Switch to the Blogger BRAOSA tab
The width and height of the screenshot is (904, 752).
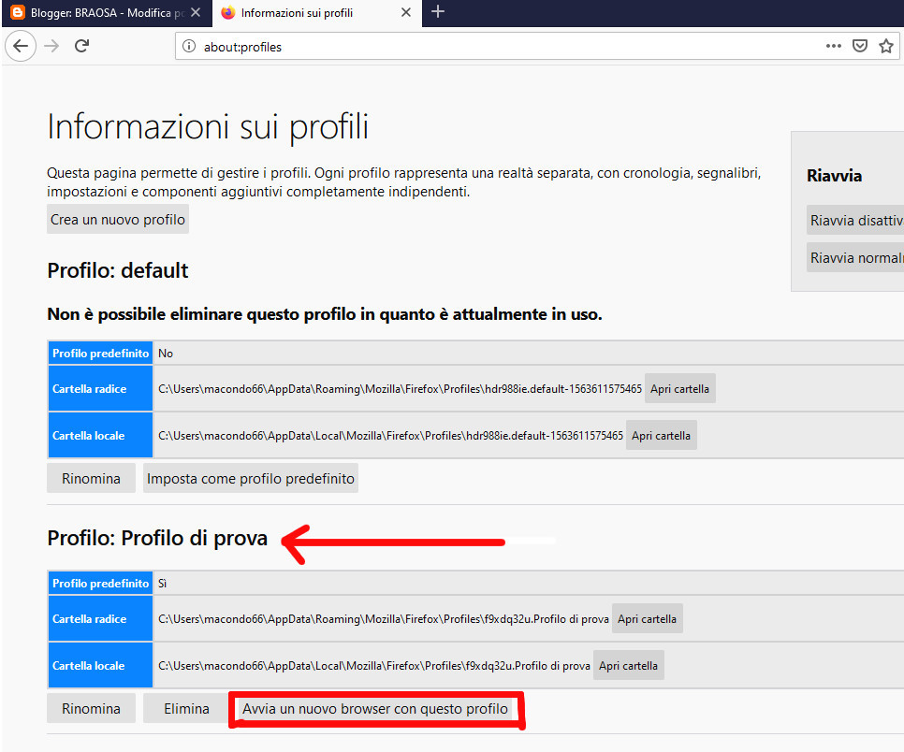pyautogui.click(x=108, y=13)
